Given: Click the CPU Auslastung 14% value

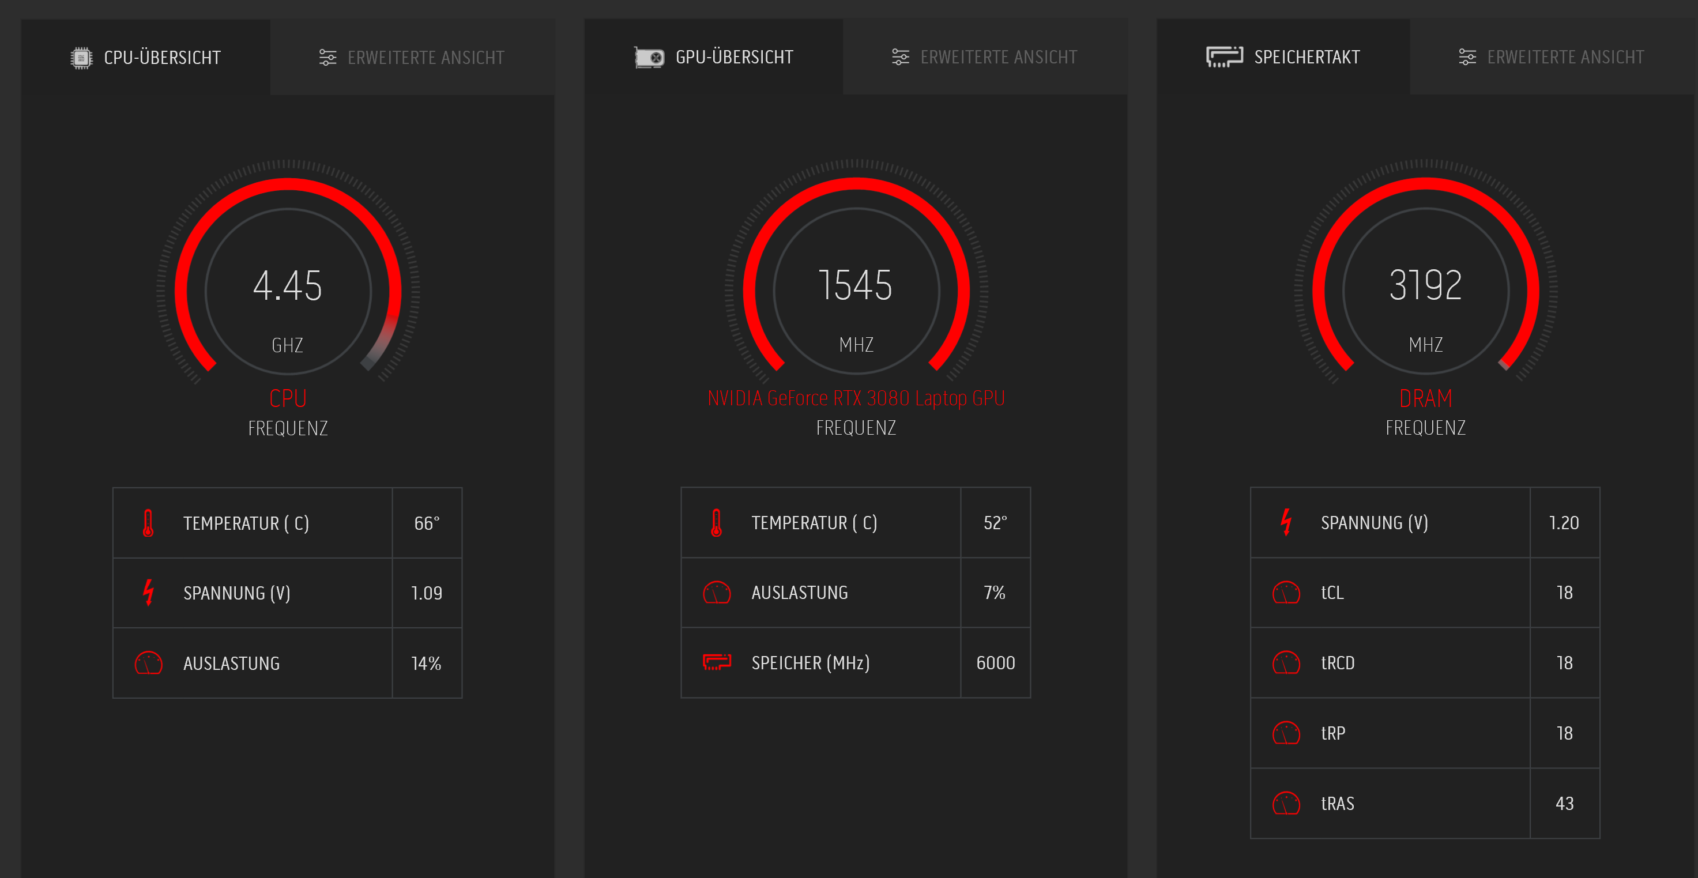Looking at the screenshot, I should [427, 663].
